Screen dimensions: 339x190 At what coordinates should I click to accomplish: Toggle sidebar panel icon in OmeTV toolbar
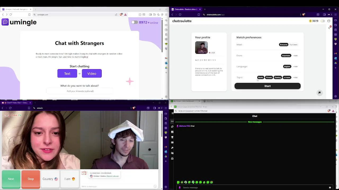pos(154,108)
